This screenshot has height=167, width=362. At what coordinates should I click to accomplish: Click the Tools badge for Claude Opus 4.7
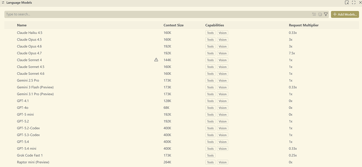[210, 53]
